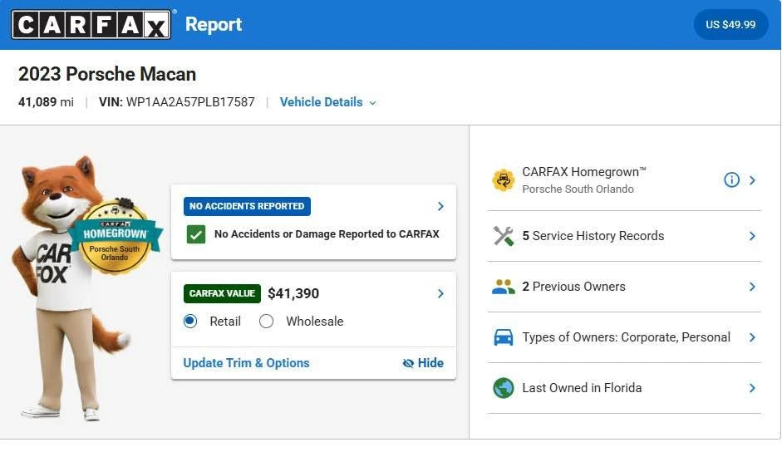Click the VIN WP1AA2A57PLB17587 text
The image size is (782, 452).
click(x=176, y=102)
